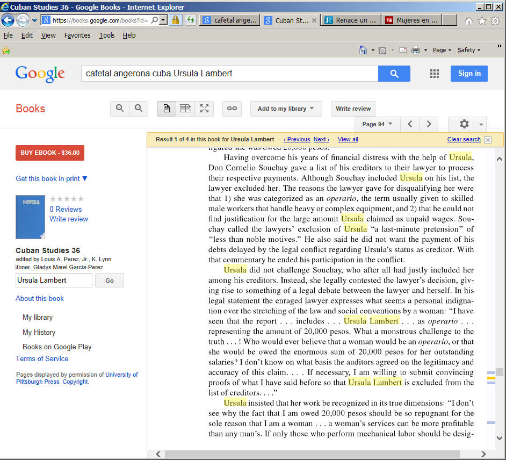
Task: Open Favorites star in title row
Action: (482, 21)
